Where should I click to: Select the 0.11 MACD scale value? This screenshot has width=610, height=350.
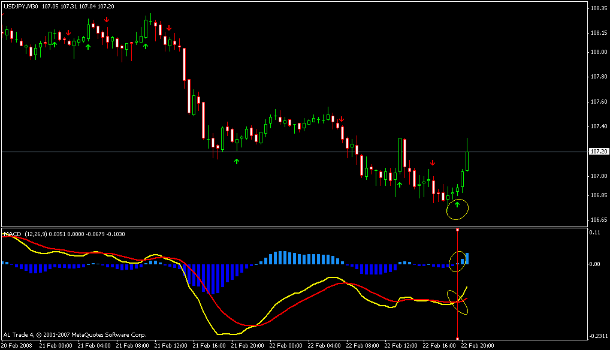click(x=595, y=232)
